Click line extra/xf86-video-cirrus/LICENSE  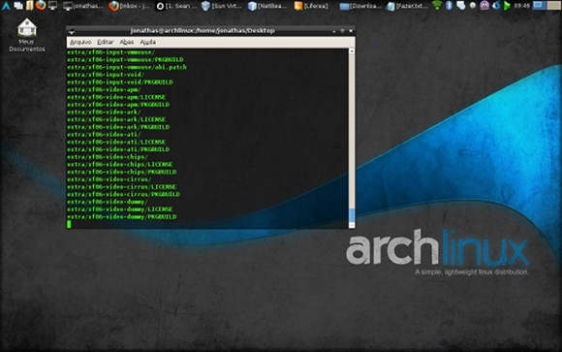tap(121, 187)
